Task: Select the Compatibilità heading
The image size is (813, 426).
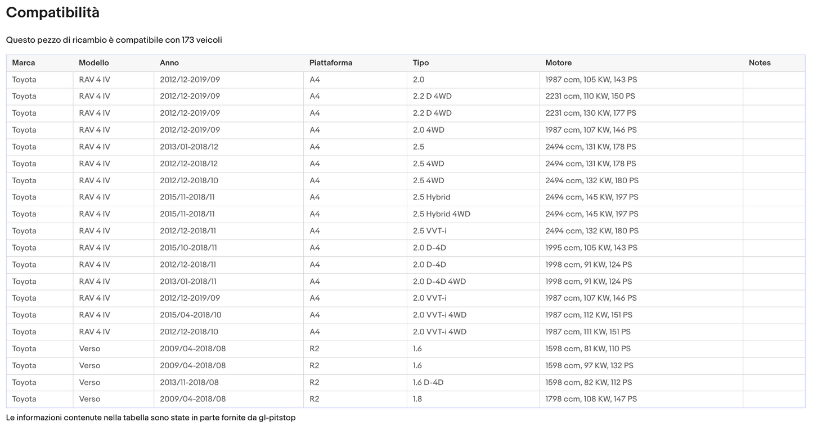Action: point(53,12)
